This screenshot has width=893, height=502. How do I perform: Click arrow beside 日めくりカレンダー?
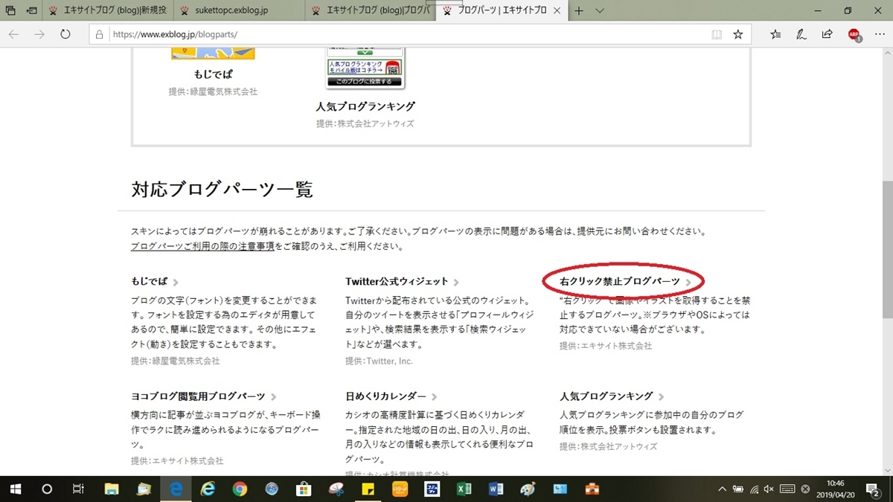pos(435,397)
